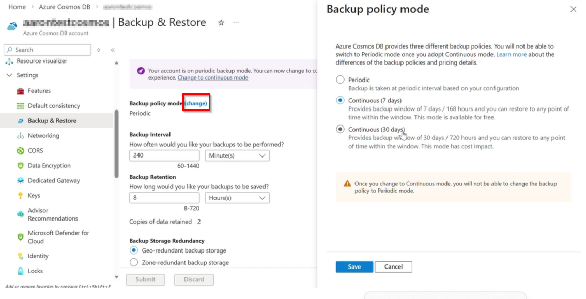This screenshot has height=299, width=586.
Task: Select Zone-redundant backup storage
Action: point(134,263)
